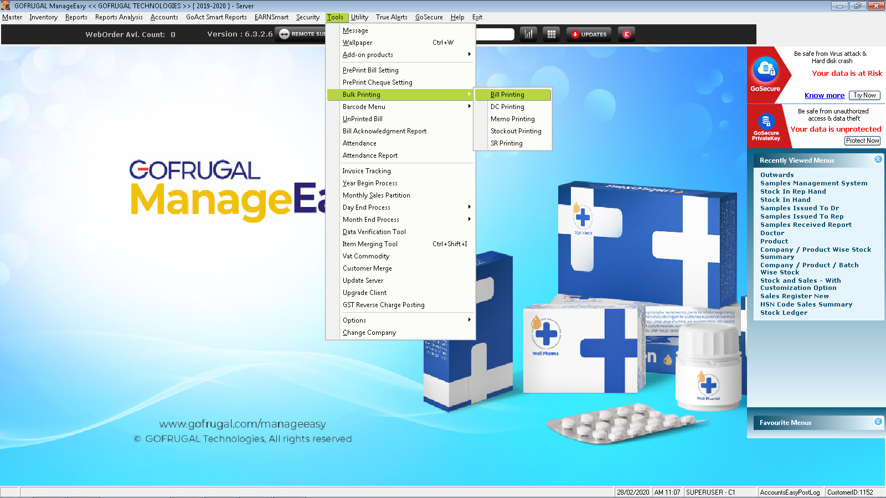Open the Accounts menu
Viewport: 886px width, 498px height.
164,17
